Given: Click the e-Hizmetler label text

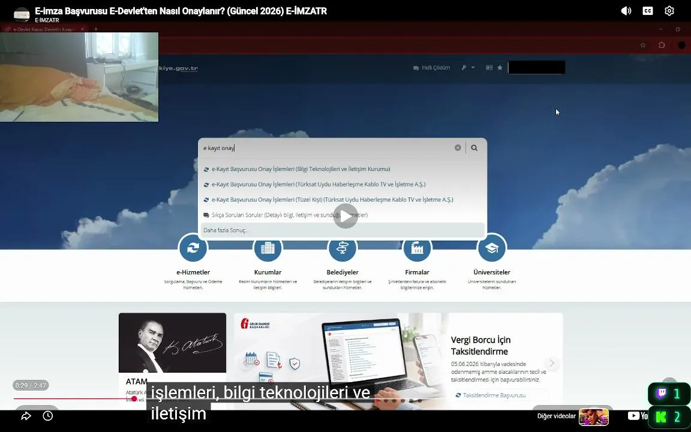Looking at the screenshot, I should 193,272.
